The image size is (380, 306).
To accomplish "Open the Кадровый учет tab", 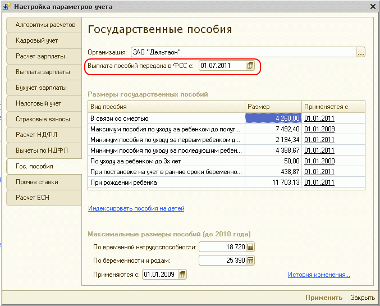I will click(x=37, y=41).
